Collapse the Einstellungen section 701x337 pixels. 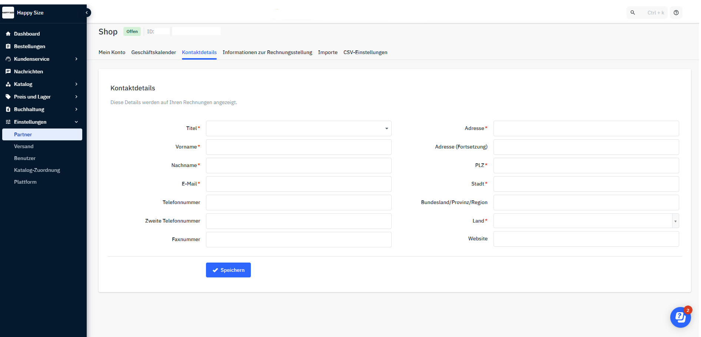76,122
